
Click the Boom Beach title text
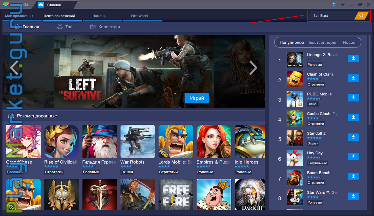pos(318,173)
